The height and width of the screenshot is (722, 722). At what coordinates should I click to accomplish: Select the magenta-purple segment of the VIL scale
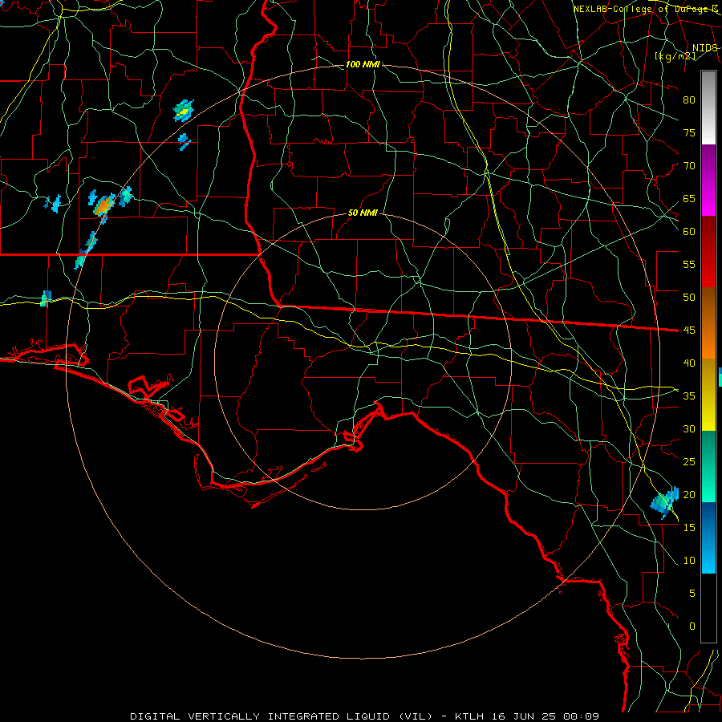pos(708,180)
